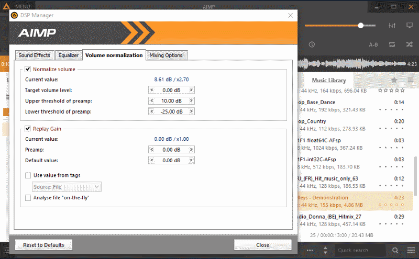Click the Close button in DSP Manager
Viewport: 419px width, 259px height.
point(263,245)
